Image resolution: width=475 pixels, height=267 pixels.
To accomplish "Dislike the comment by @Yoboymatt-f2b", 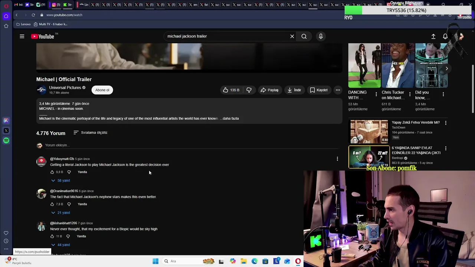I will click(69, 172).
